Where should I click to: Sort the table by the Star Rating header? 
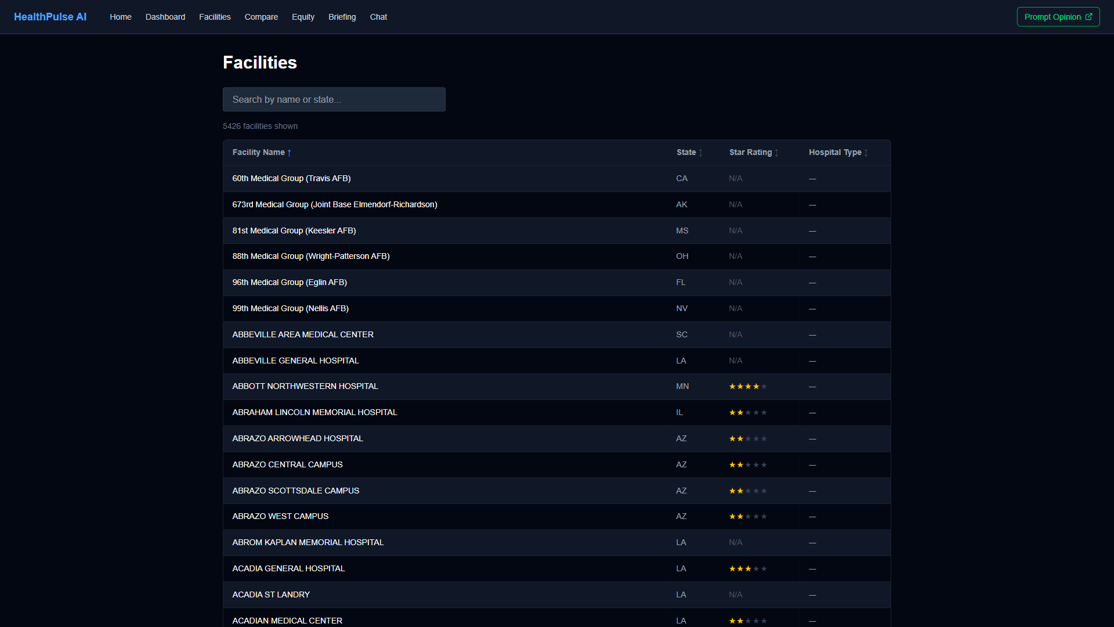click(750, 152)
